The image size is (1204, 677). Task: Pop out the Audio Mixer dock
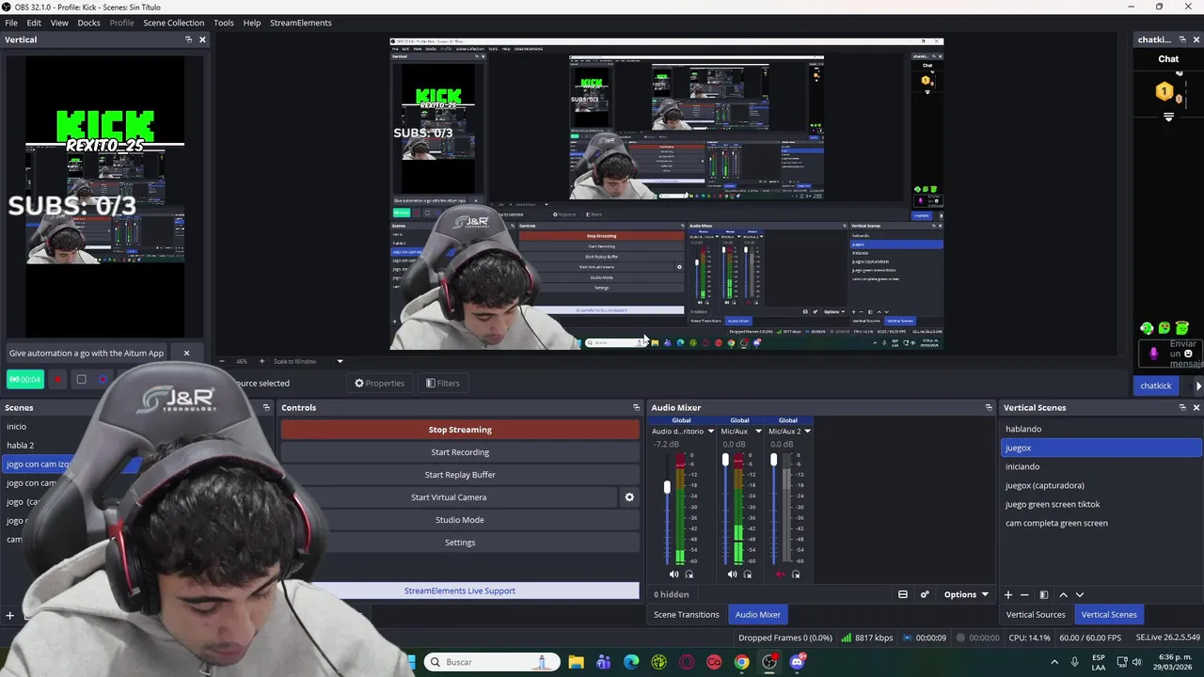989,407
